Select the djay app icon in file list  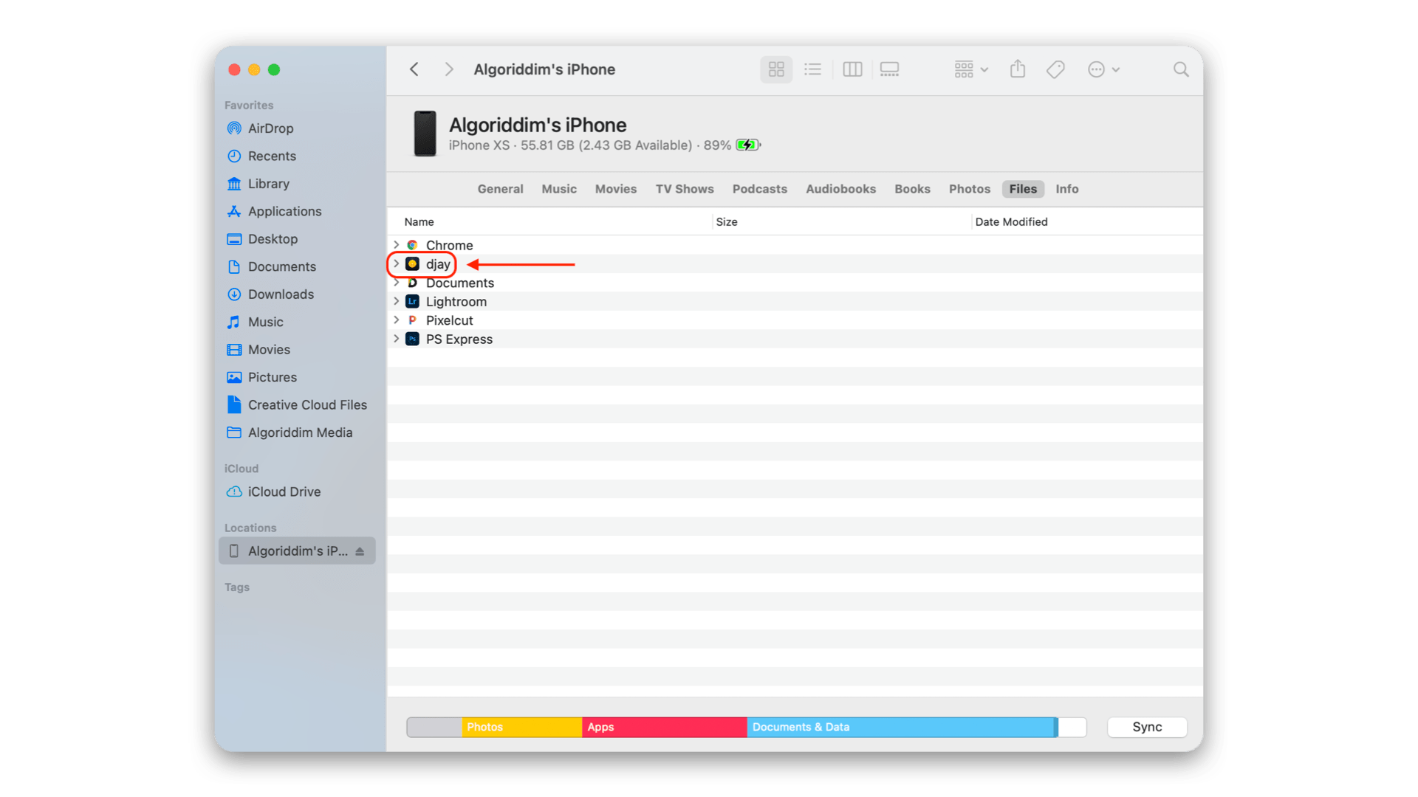click(x=413, y=264)
